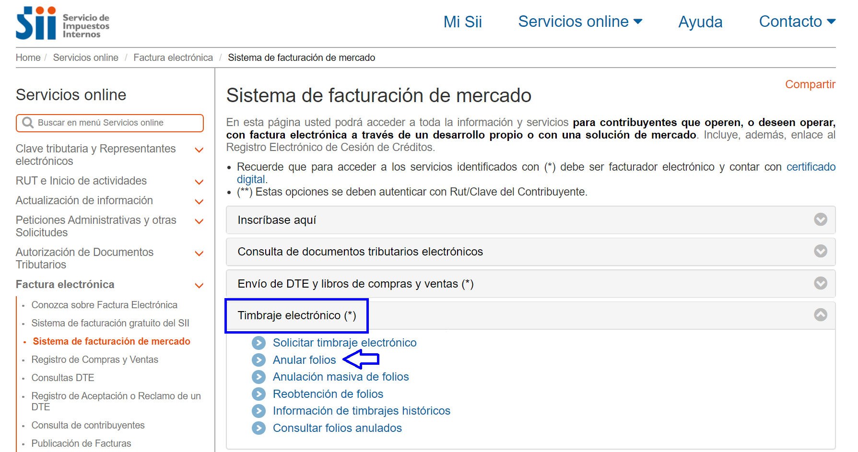Open the Servicios online dropdown menu
This screenshot has height=452, width=858.
pyautogui.click(x=580, y=22)
